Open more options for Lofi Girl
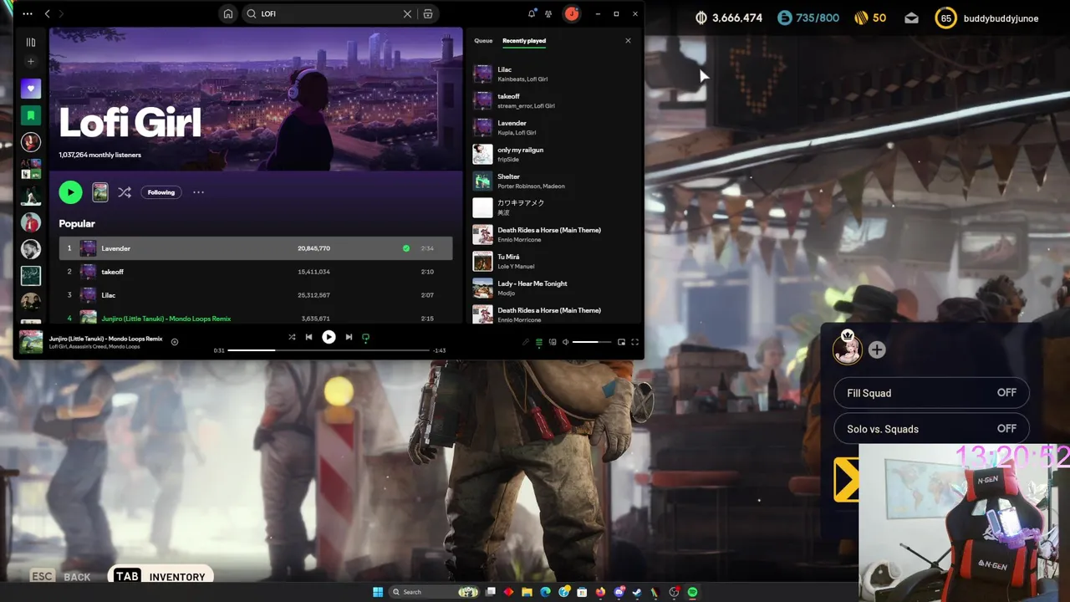Viewport: 1070px width, 602px height. (x=198, y=192)
